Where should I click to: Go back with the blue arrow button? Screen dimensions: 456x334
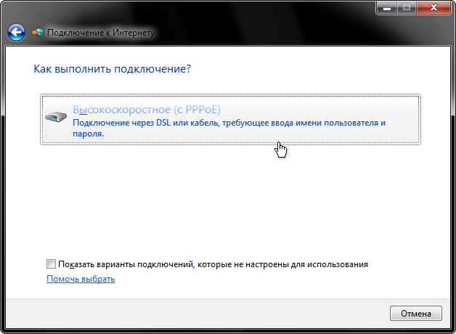[x=16, y=32]
